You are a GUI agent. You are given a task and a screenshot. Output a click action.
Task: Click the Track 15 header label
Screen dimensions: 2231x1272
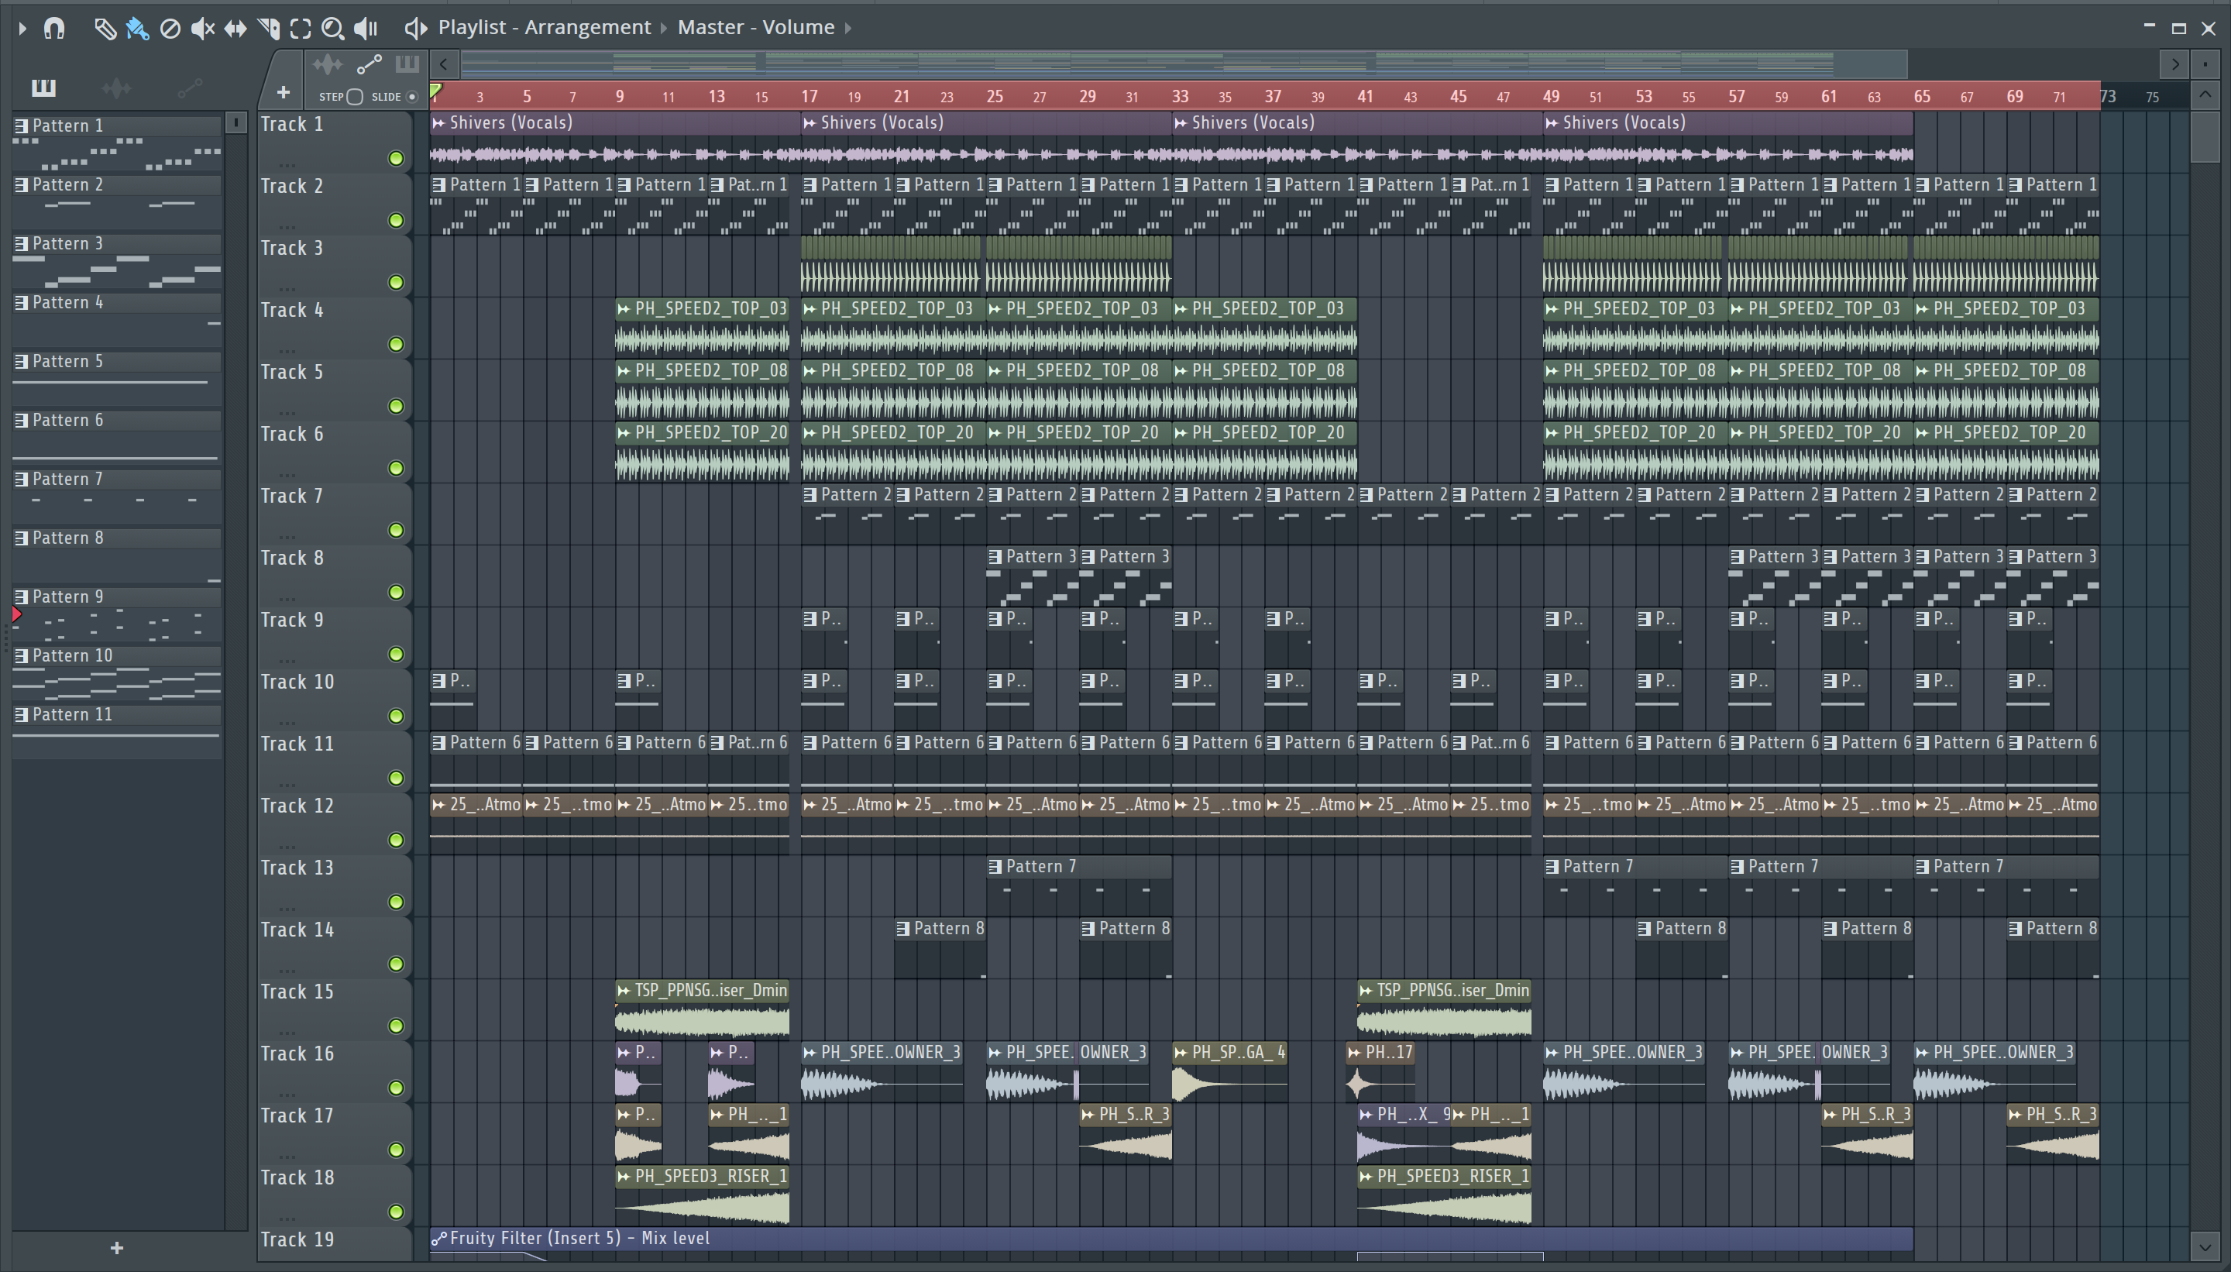pos(297,992)
